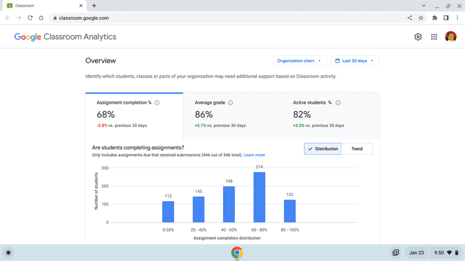Close the Classroom tab
The image size is (465, 261).
[x=81, y=6]
